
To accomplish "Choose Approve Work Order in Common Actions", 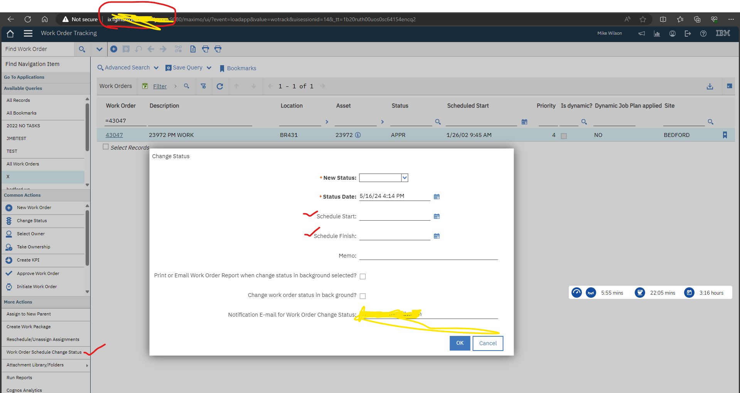I will pos(38,273).
